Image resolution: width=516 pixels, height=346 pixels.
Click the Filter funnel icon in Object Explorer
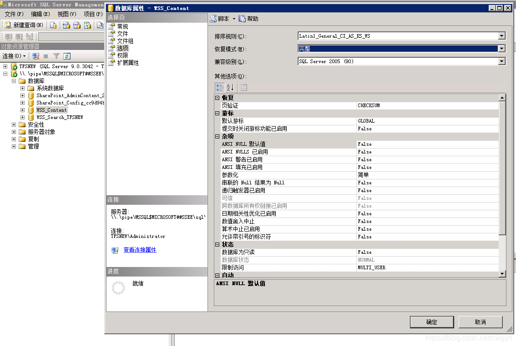[56, 56]
